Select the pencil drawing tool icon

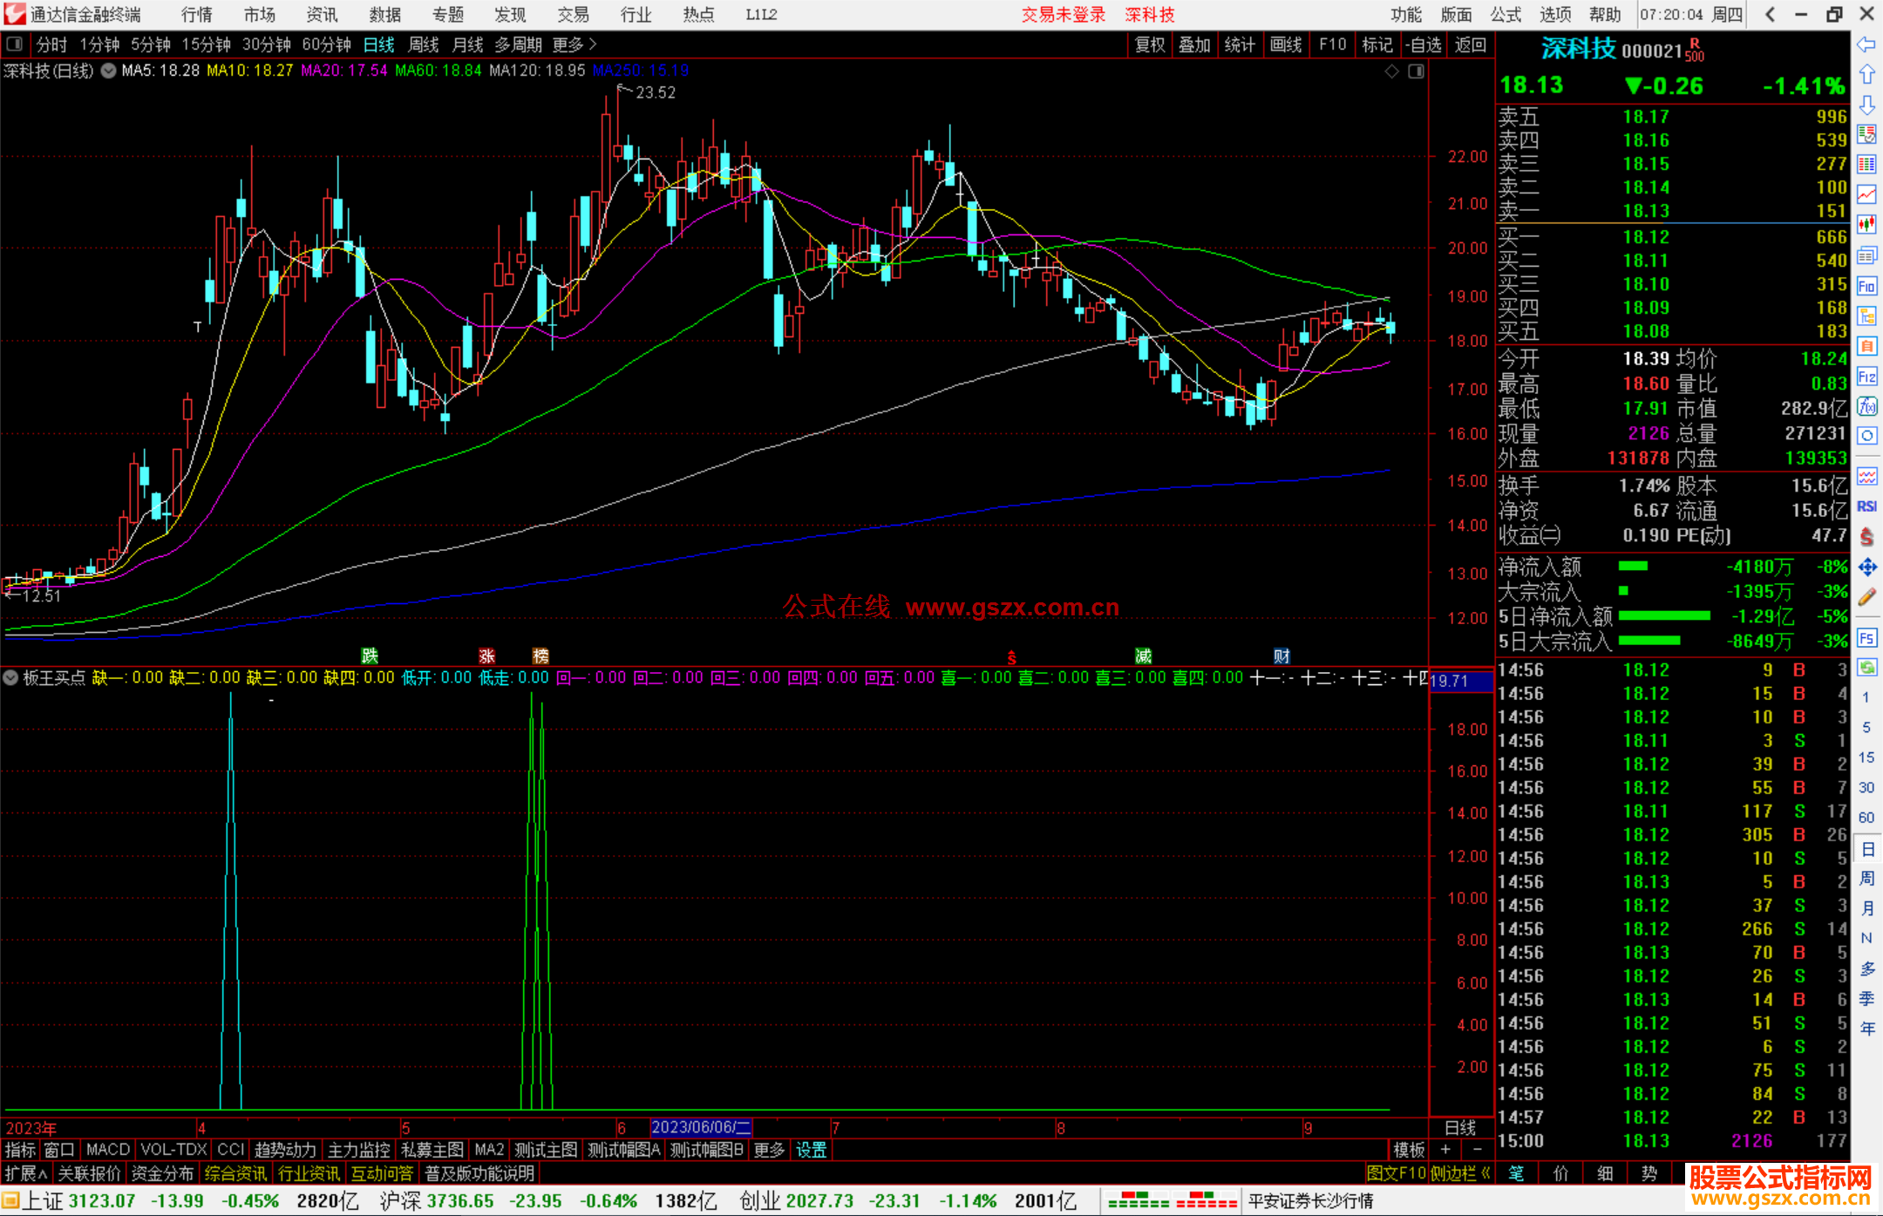[x=1866, y=598]
